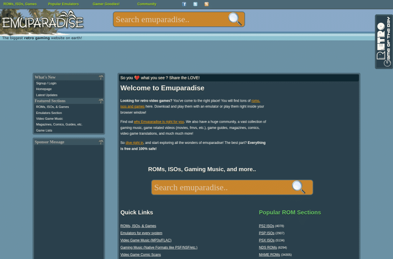Collapse the Featured Sections palm icon
393x259 pixels.
click(101, 101)
